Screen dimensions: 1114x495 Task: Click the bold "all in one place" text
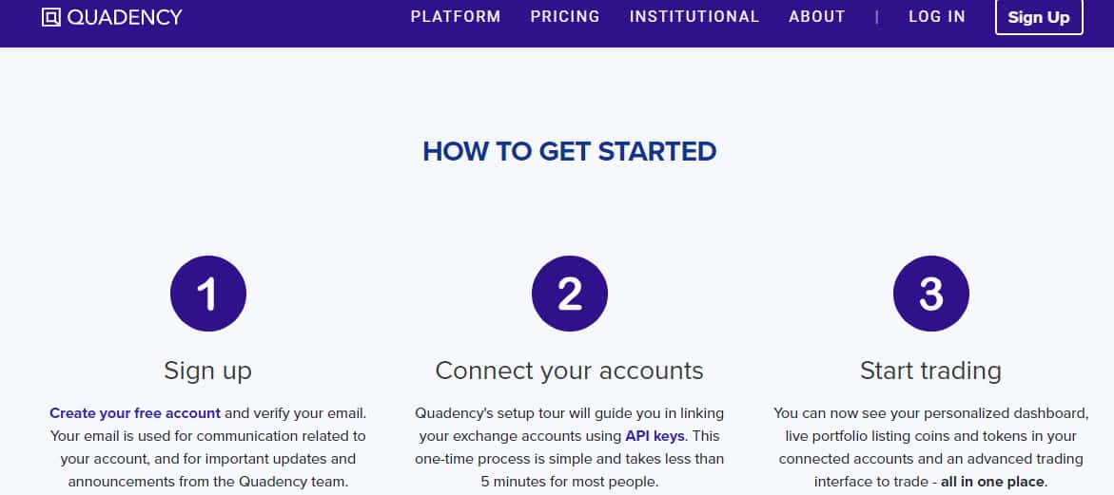992,482
